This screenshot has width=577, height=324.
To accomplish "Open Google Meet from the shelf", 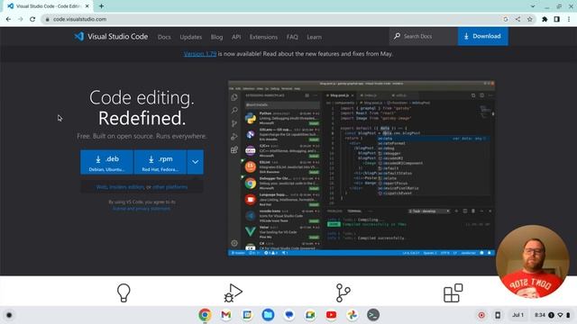I will coord(310,315).
